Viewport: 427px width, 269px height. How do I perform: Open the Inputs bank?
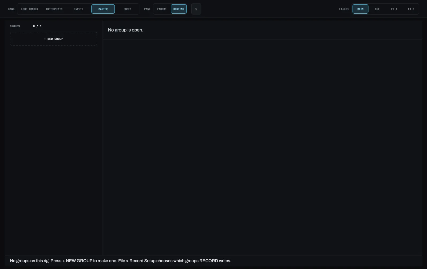78,9
